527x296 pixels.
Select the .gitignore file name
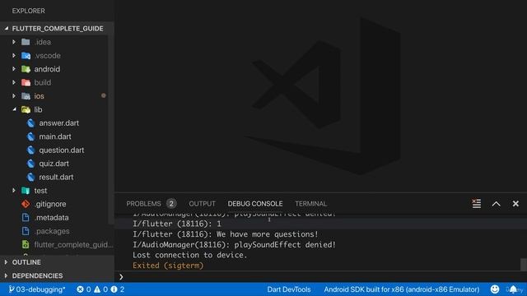click(50, 204)
